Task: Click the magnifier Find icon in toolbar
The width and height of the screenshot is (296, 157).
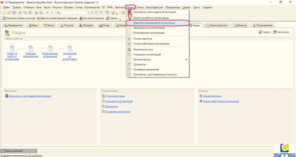Action: pyautogui.click(x=58, y=13)
